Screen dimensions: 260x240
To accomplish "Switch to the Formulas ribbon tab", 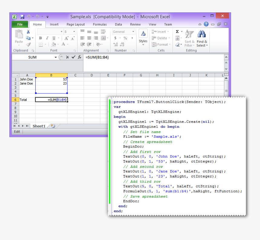I will (x=100, y=24).
